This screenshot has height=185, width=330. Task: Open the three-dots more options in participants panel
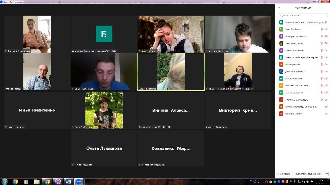pyautogui.click(x=327, y=174)
